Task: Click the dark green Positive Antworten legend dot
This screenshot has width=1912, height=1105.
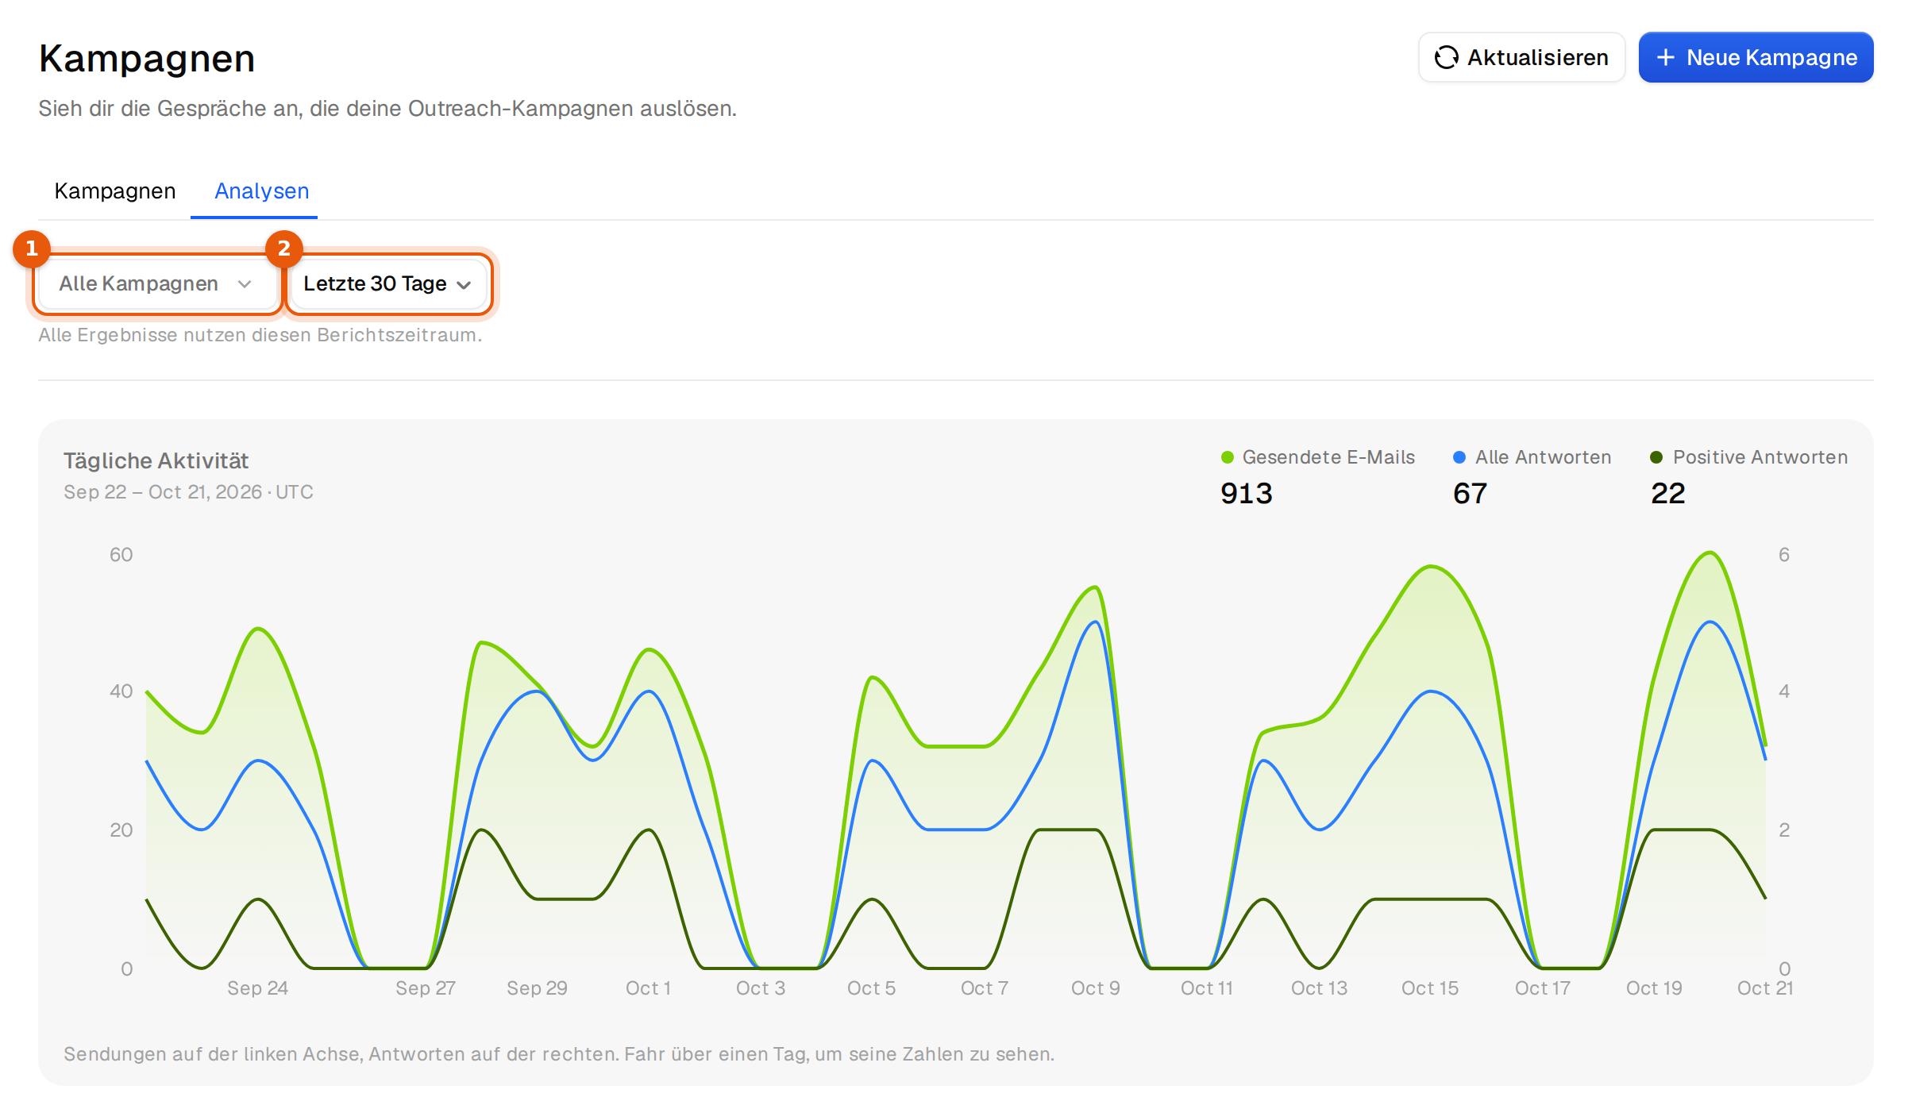Action: coord(1656,457)
